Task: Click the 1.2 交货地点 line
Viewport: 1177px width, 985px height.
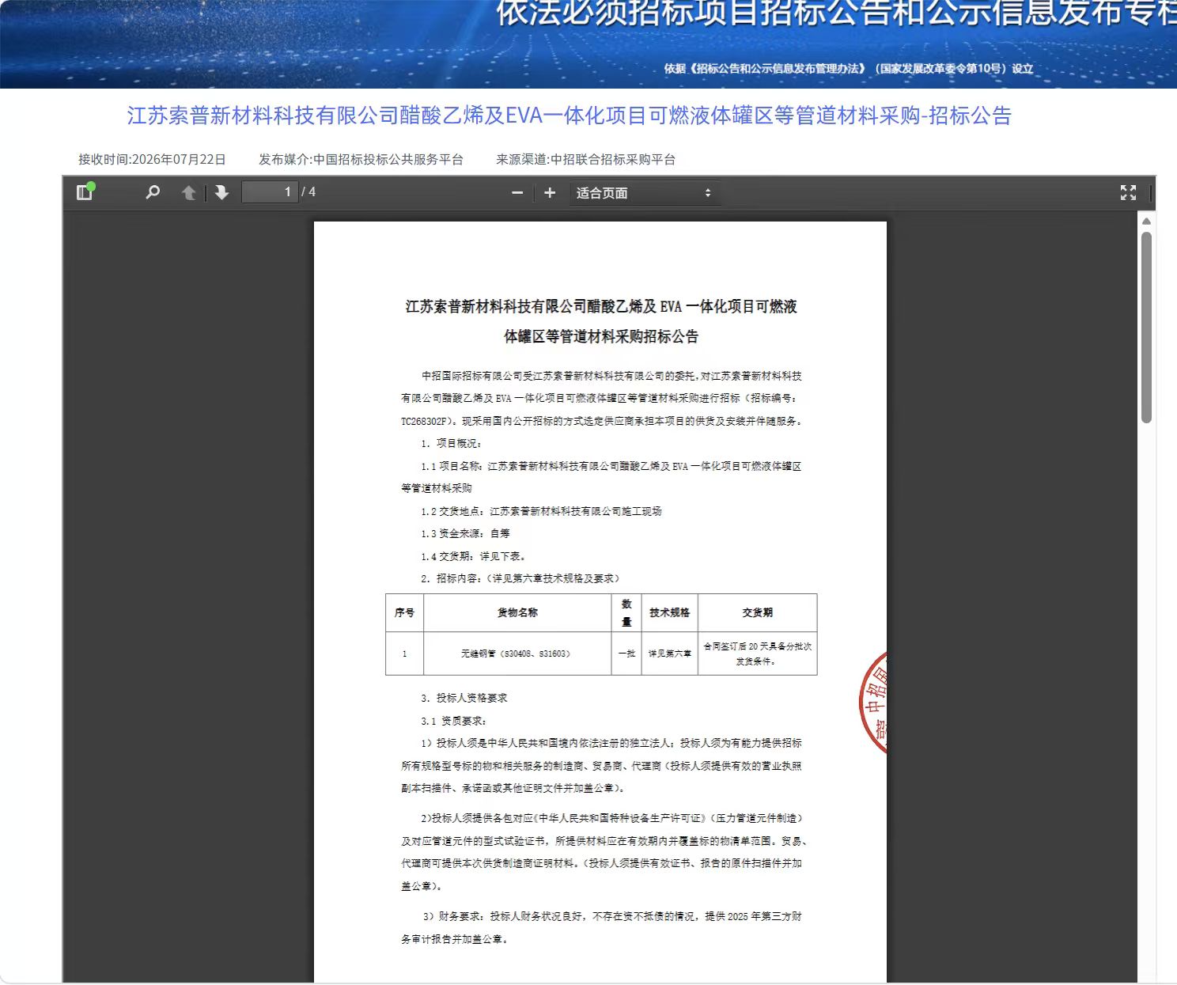Action: pyautogui.click(x=541, y=511)
